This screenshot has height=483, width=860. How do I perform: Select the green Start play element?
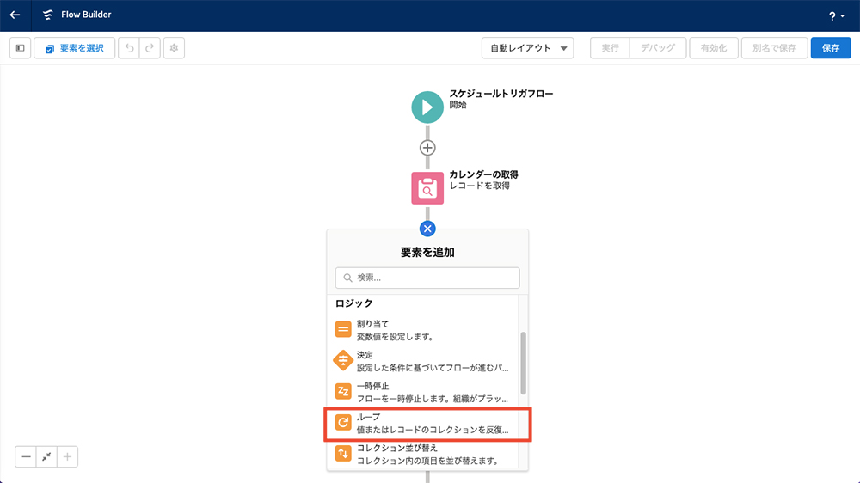point(427,107)
